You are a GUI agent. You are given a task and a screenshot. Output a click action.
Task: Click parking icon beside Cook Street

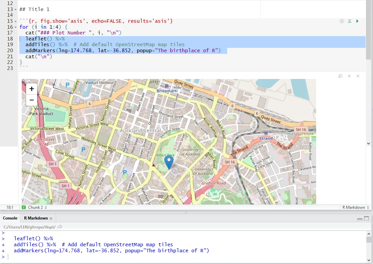(x=83, y=150)
